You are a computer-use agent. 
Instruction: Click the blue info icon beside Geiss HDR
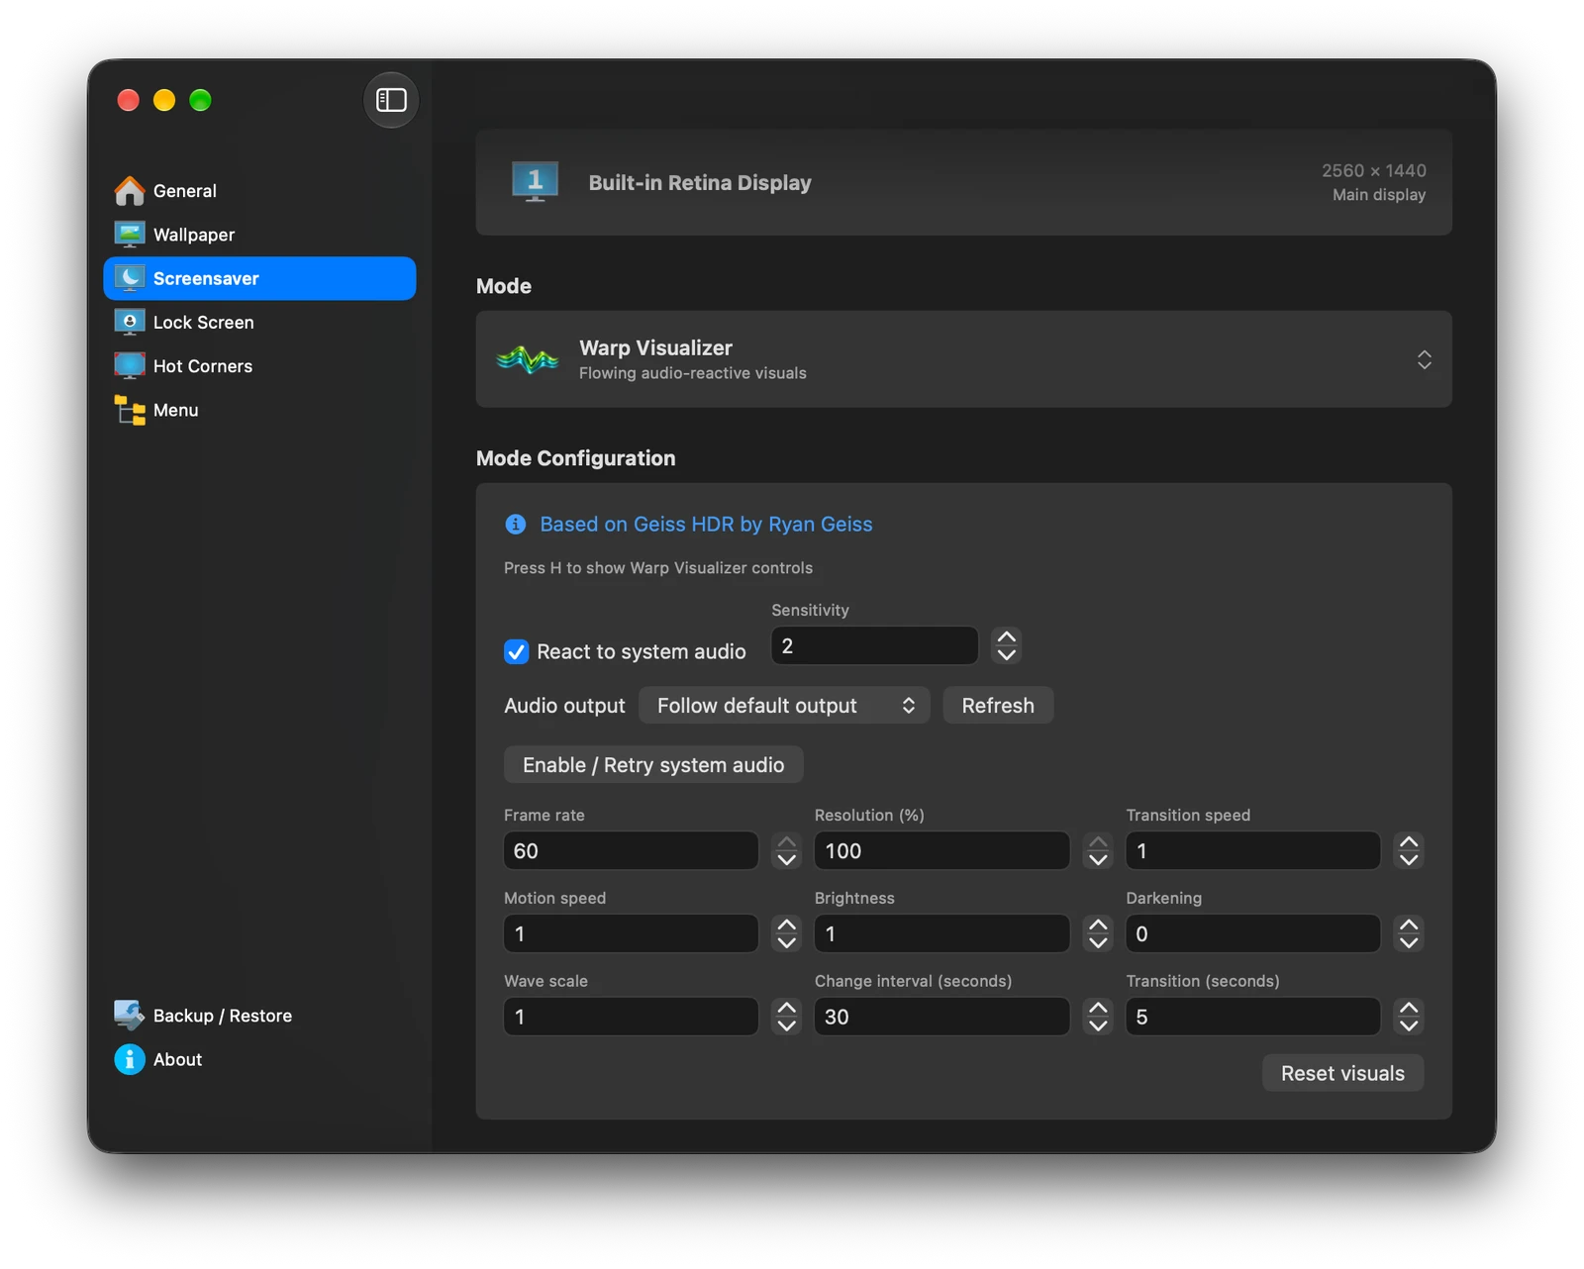coord(516,524)
